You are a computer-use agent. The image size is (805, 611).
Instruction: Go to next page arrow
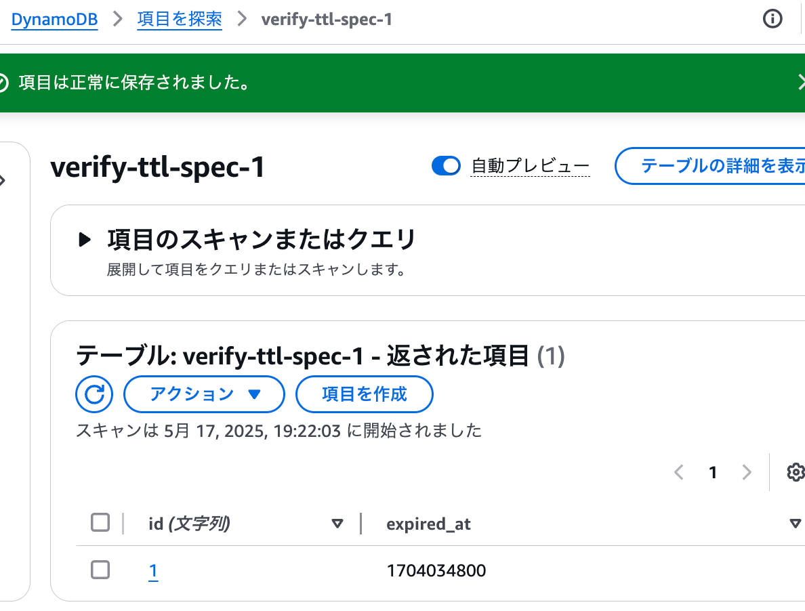(x=747, y=472)
